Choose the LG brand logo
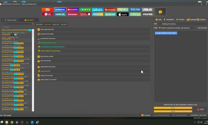 pos(47,14)
